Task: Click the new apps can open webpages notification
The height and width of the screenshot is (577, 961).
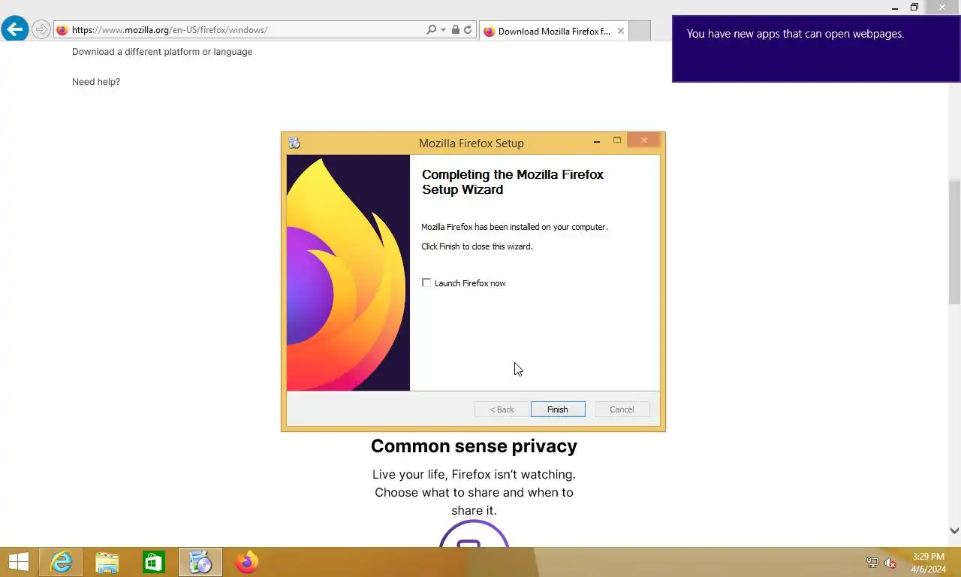Action: 816,49
